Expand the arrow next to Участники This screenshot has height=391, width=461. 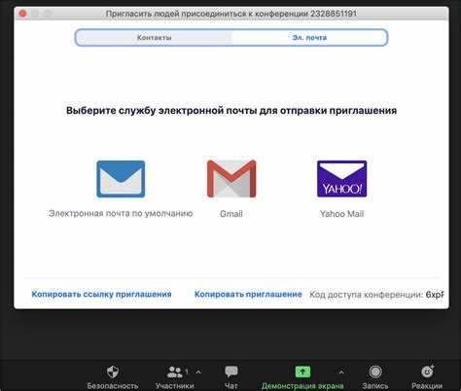point(198,372)
